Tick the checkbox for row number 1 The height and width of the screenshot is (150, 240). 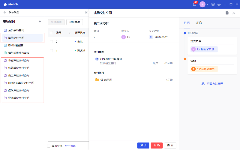click(51, 51)
